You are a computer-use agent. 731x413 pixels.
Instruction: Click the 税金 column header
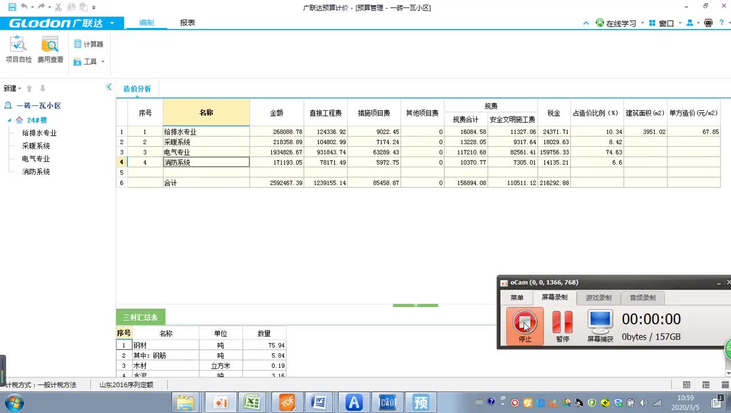(x=554, y=112)
